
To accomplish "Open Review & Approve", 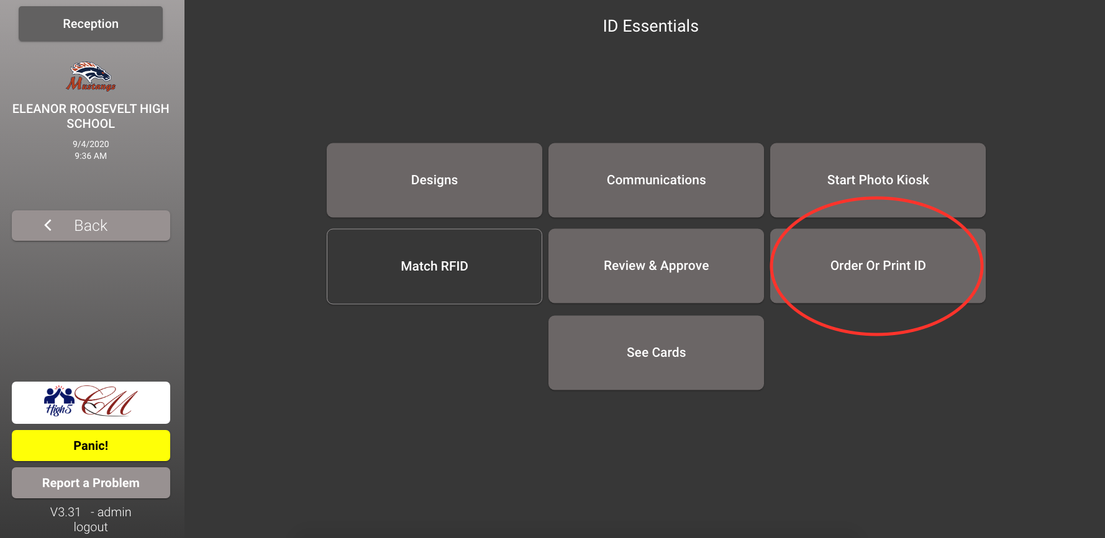I will coord(656,266).
